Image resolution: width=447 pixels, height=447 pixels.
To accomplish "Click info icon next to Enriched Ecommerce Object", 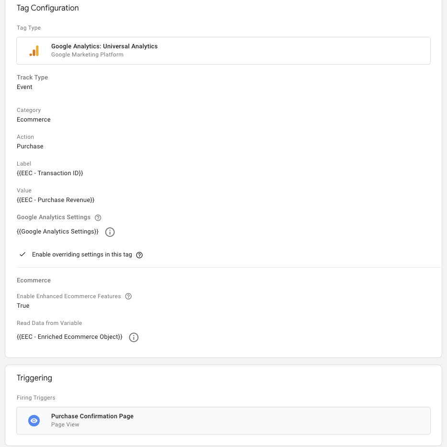I will 134,337.
